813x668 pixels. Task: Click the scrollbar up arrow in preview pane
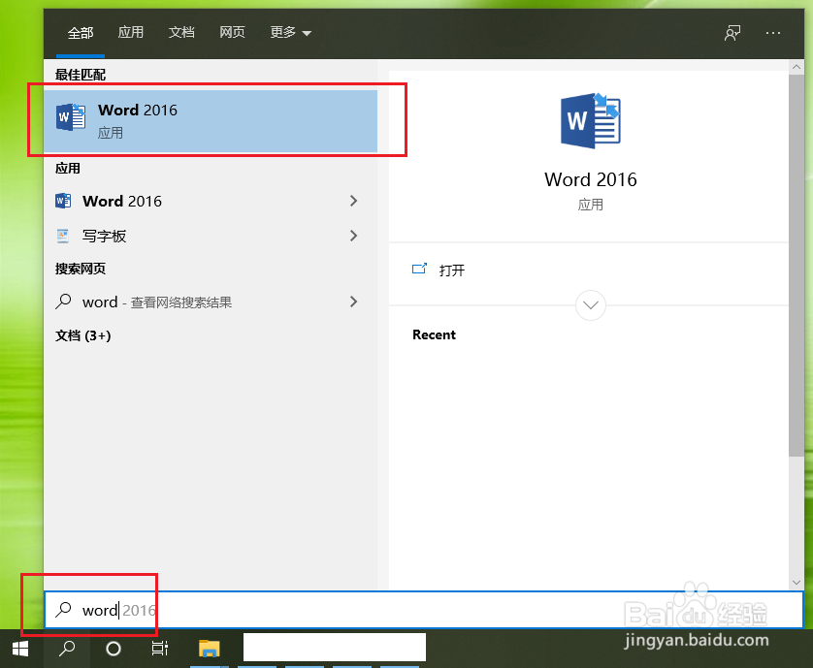pyautogui.click(x=796, y=67)
